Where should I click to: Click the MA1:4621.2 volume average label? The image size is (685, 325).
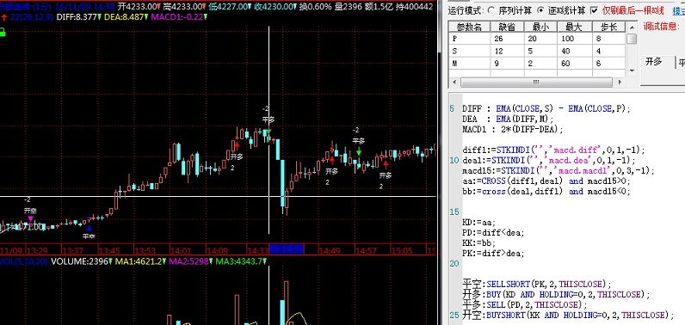coord(138,261)
